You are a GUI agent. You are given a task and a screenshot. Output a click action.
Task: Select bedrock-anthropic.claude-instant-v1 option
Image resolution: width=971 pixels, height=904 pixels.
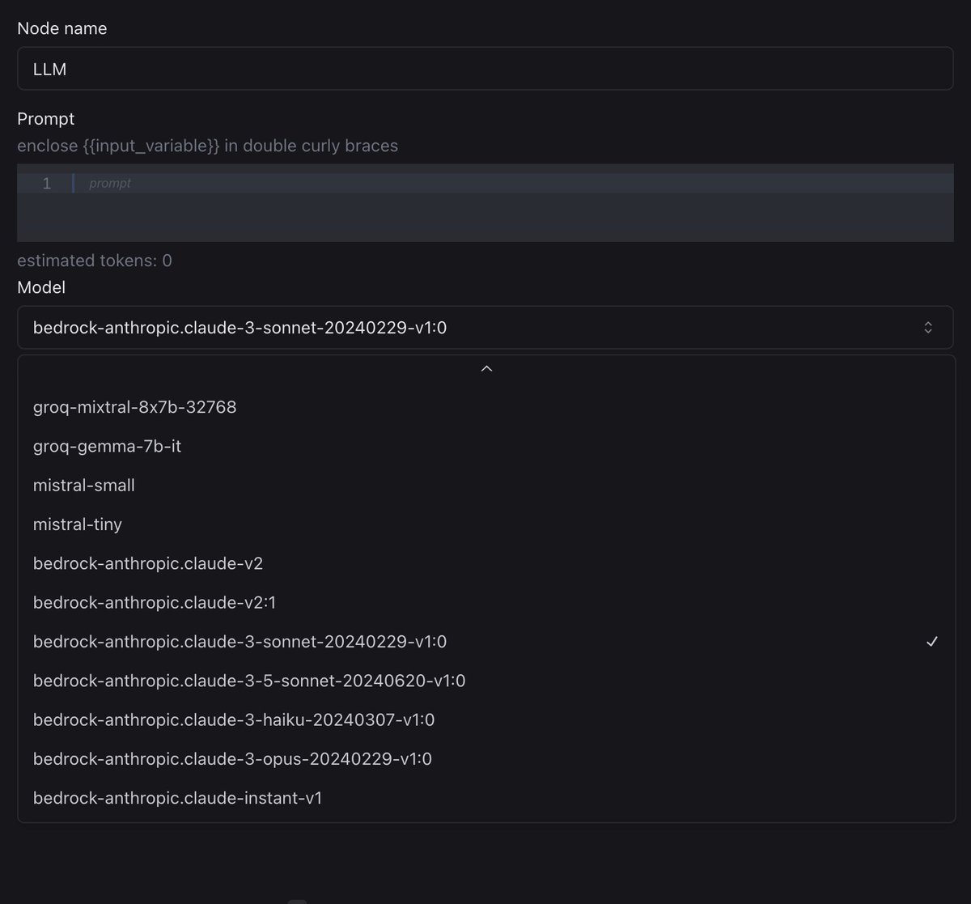tap(486, 798)
